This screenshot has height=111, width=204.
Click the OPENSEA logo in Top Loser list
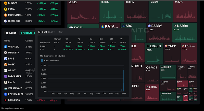(x=5, y=47)
